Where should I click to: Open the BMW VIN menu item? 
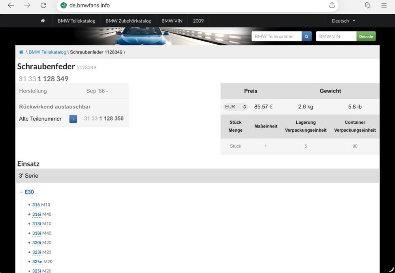172,21
